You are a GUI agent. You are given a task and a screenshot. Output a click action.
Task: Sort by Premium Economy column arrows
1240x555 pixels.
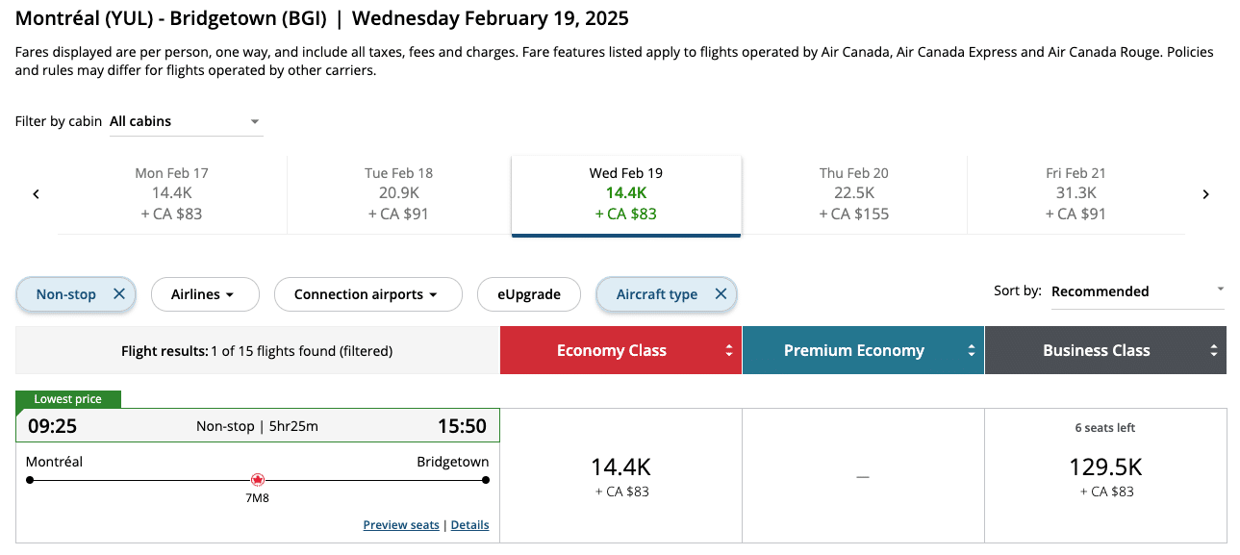[972, 351]
